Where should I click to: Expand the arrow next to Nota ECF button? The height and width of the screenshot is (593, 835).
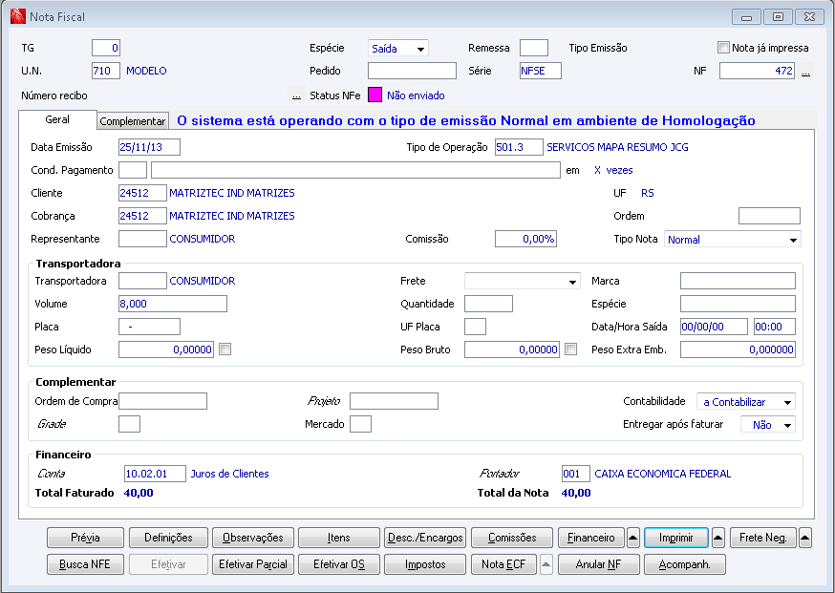point(546,564)
